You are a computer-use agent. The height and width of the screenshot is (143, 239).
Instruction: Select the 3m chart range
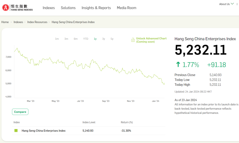[66, 39]
